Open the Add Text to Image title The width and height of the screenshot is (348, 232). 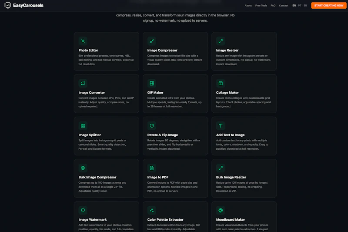(230, 135)
